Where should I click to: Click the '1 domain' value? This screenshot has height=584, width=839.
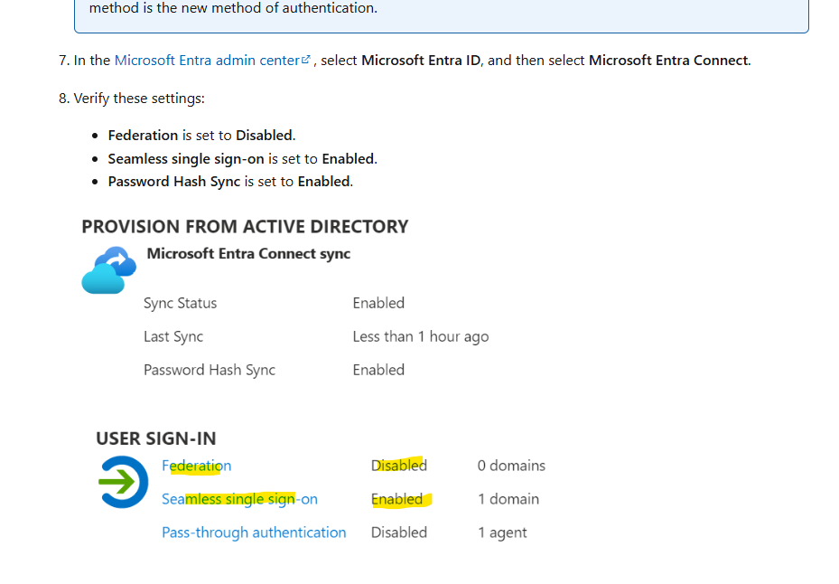(508, 499)
